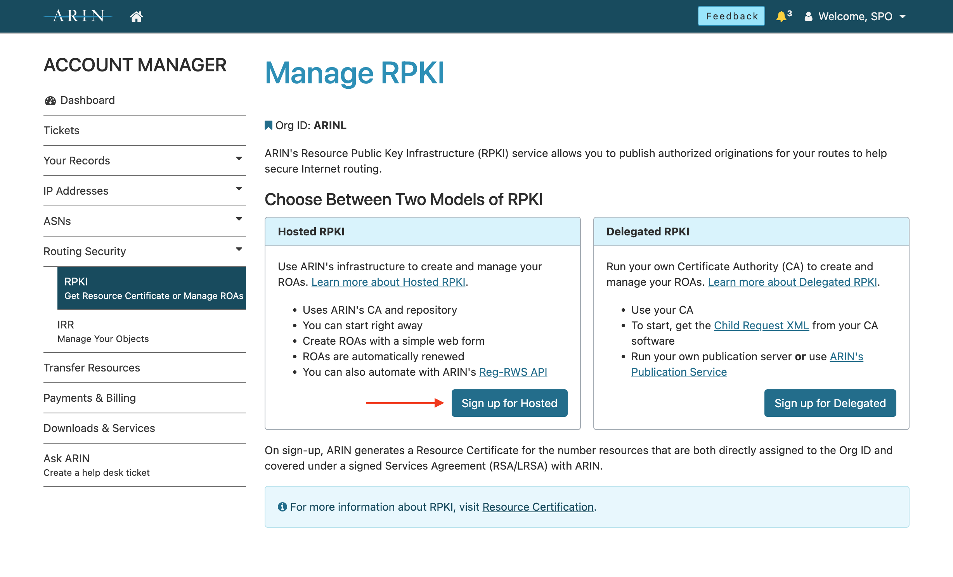Click Sign up for Delegated button

coord(830,403)
